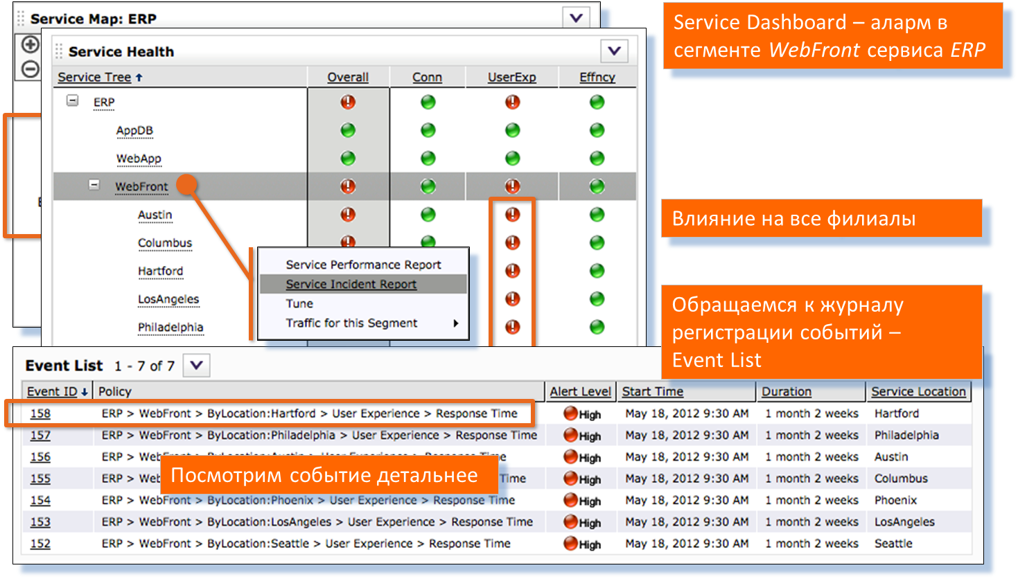Zoom out on the Service Map with minus icon
1018x579 pixels.
click(30, 69)
